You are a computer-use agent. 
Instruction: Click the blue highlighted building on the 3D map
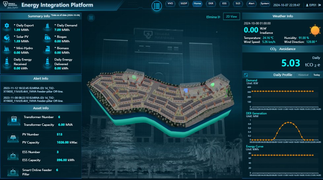pos(186,90)
